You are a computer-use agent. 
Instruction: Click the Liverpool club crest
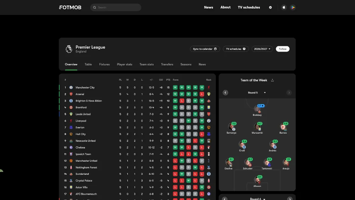click(x=71, y=121)
